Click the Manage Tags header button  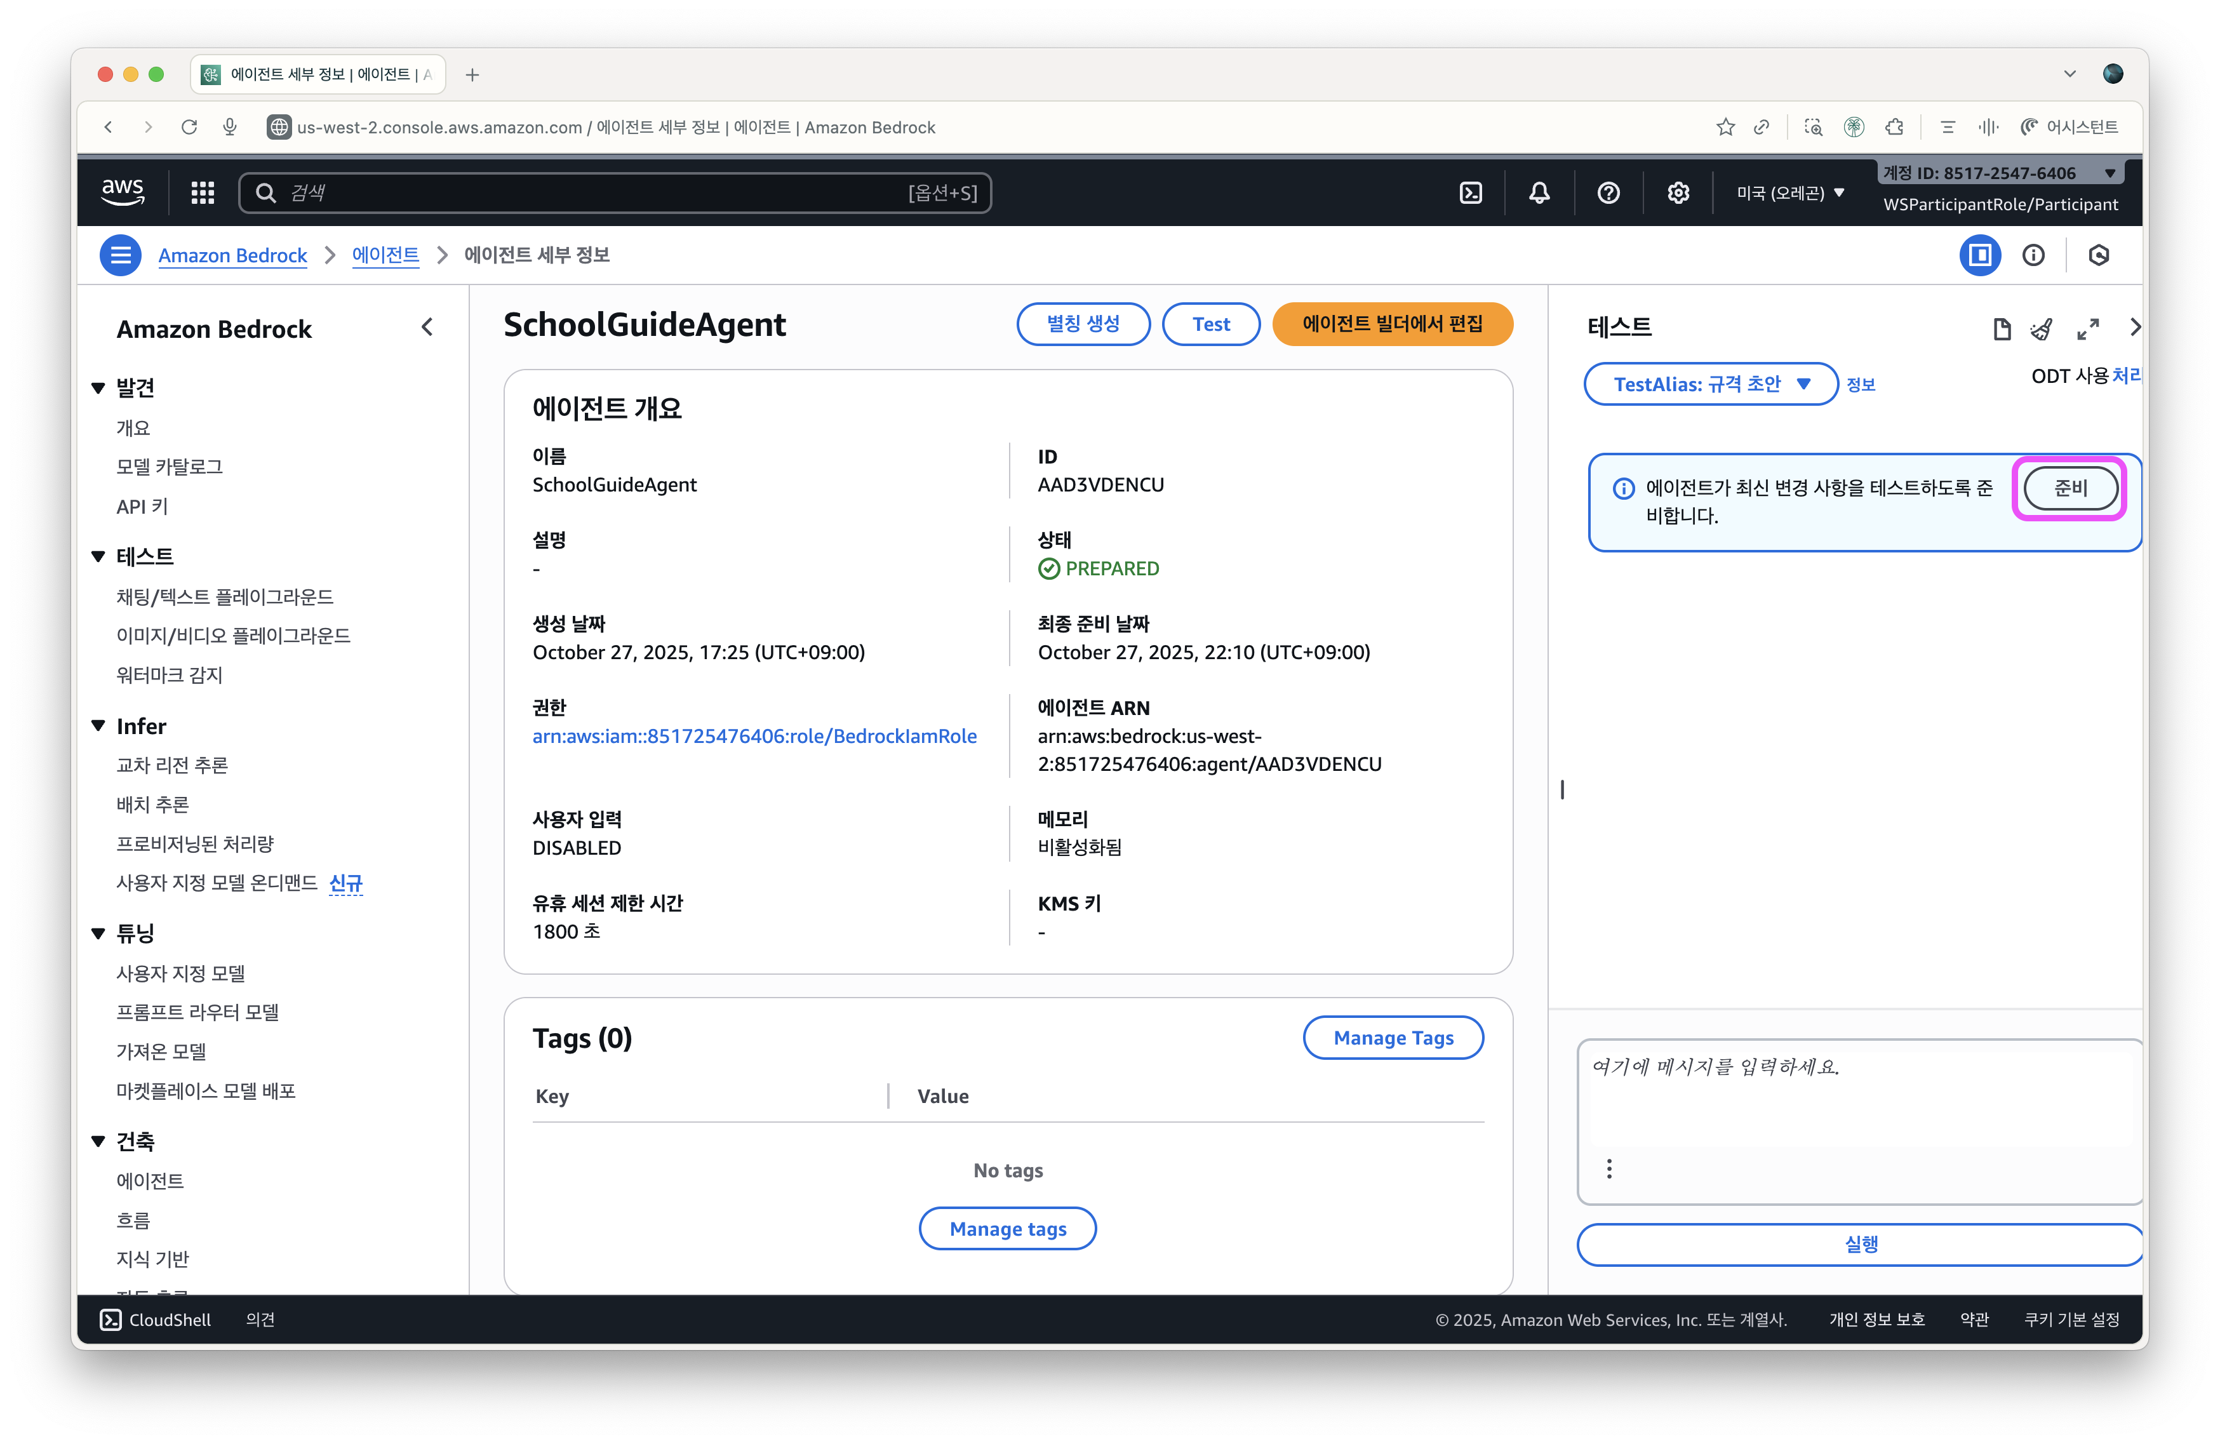(x=1393, y=1038)
